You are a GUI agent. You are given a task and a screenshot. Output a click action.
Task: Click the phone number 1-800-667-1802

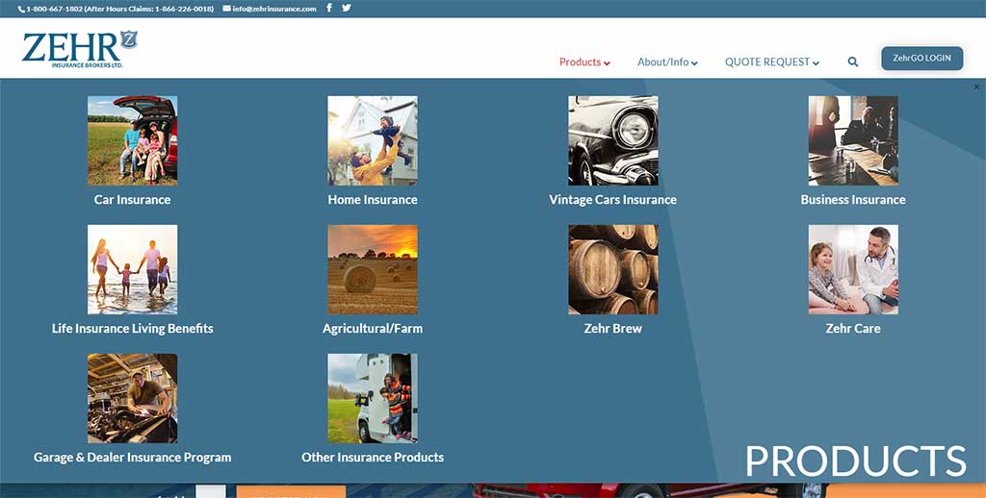(54, 9)
